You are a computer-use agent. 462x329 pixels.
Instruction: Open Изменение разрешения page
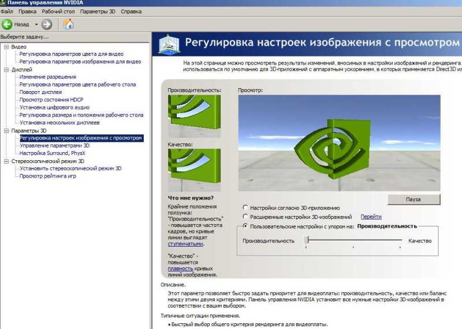pos(48,77)
